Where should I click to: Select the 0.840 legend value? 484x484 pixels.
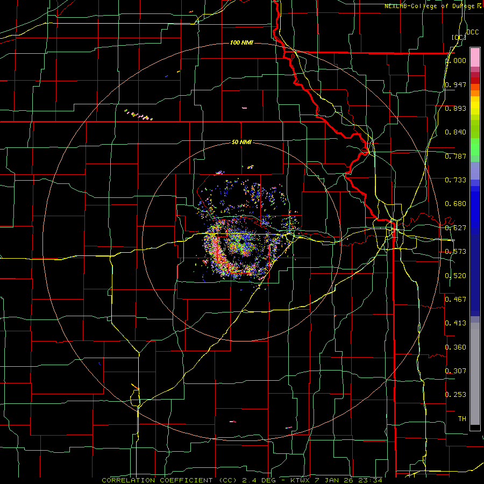(x=455, y=132)
